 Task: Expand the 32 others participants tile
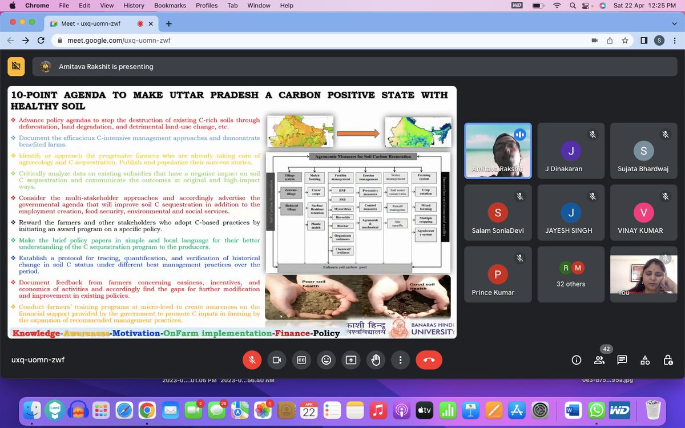pos(571,274)
